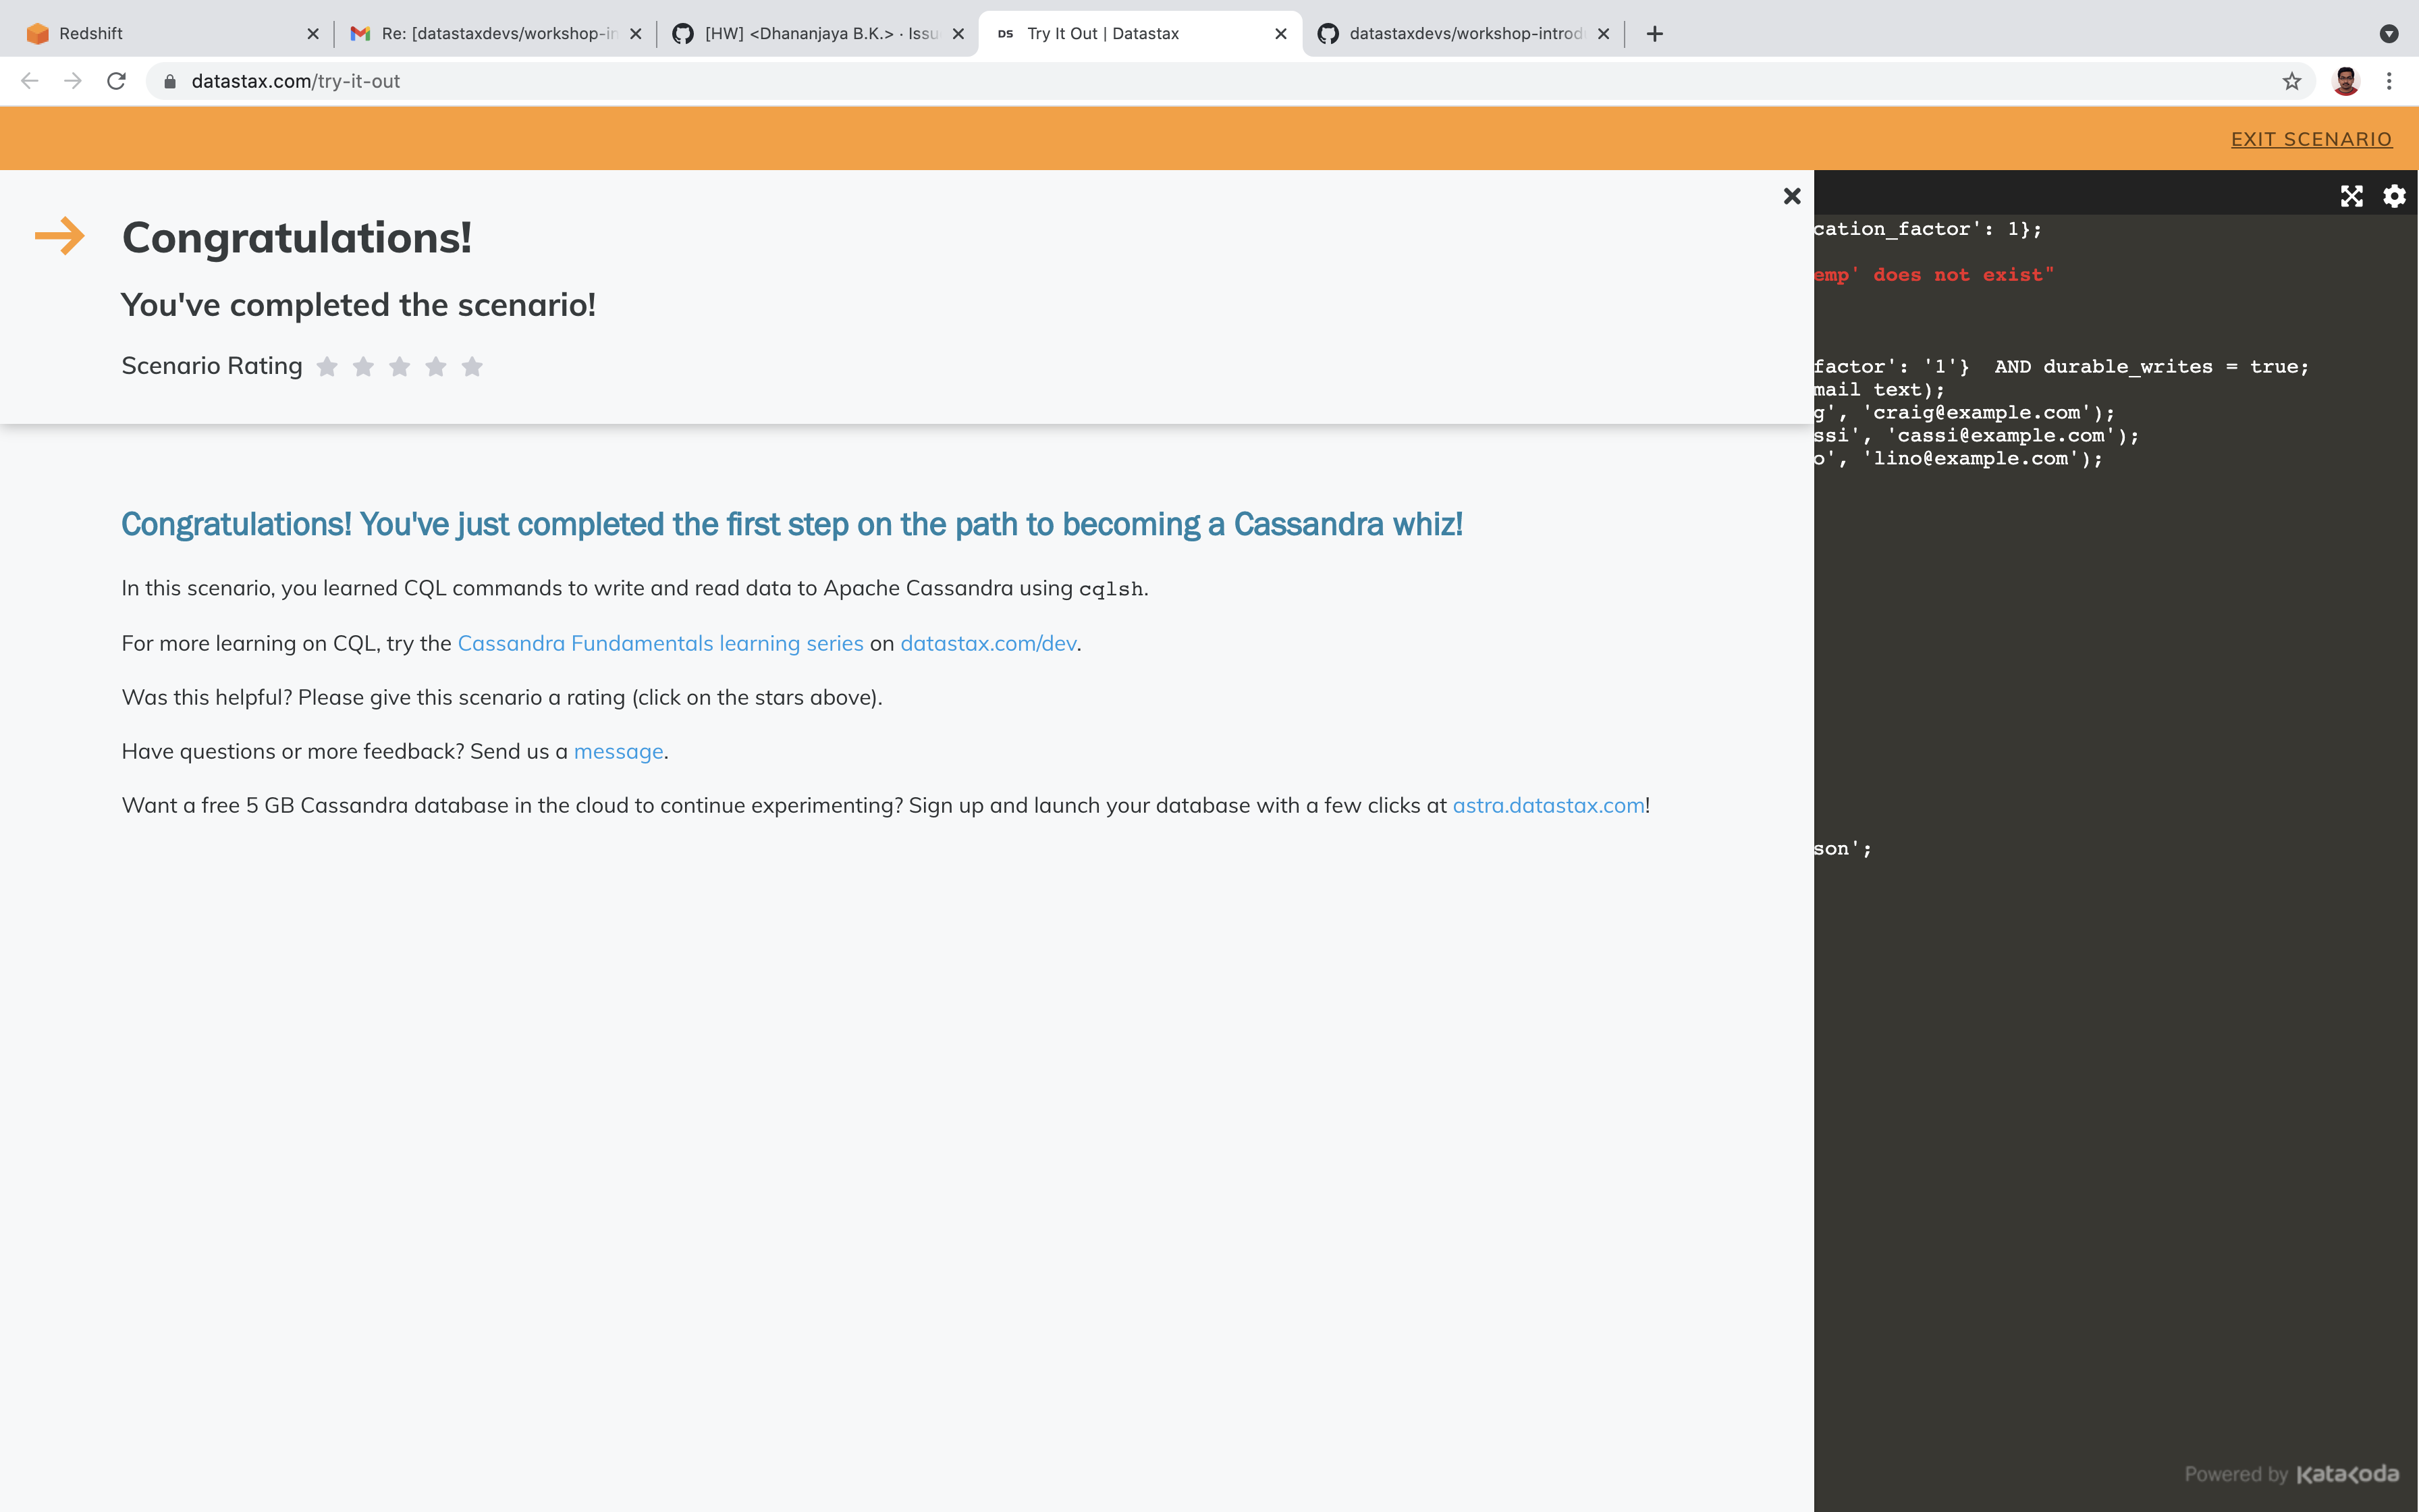2419x1512 pixels.
Task: Navigate back in browser history
Action: point(29,81)
